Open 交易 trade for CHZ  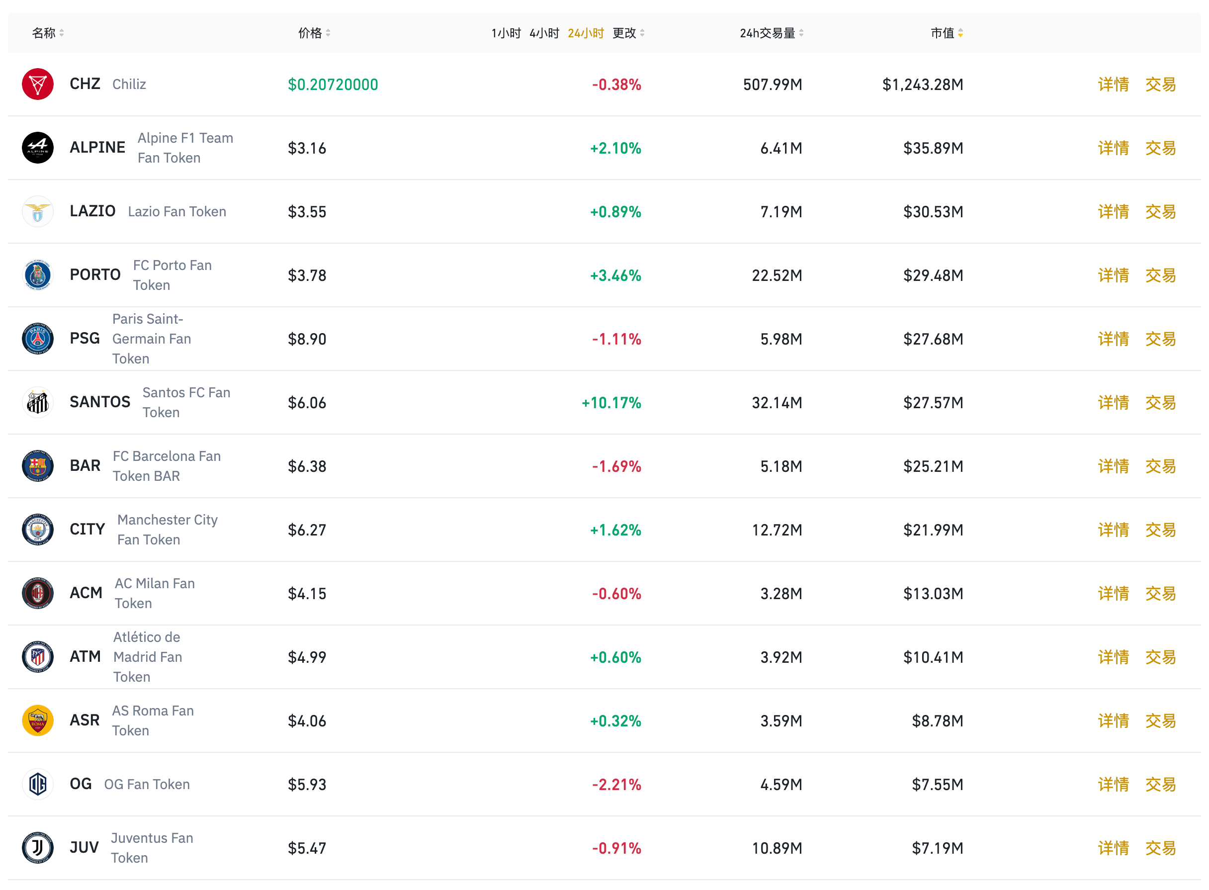click(1160, 84)
